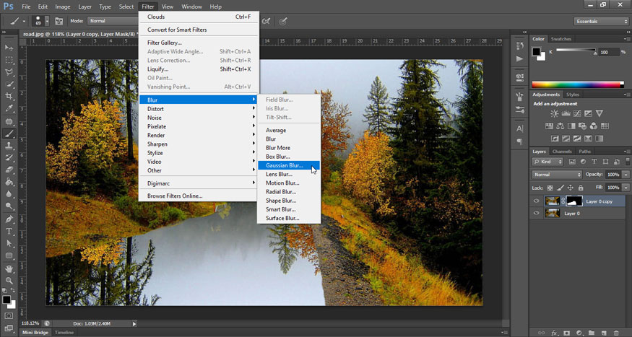Viewport: 632px width, 337px height.
Task: Click Browse Filters Online menu item
Action: (175, 196)
